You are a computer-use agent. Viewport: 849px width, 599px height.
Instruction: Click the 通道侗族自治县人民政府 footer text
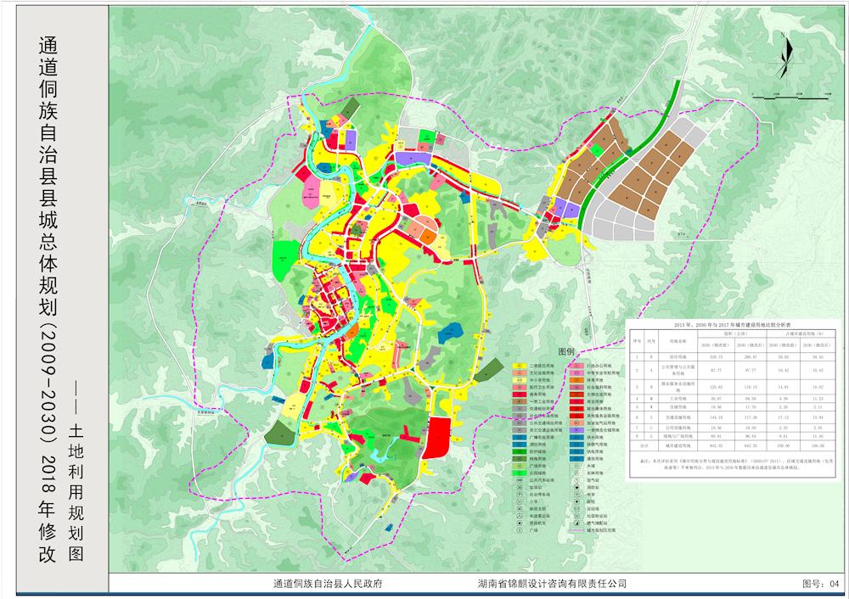[328, 585]
